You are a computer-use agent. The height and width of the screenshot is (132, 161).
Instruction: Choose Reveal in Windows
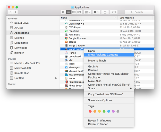tap(109, 120)
